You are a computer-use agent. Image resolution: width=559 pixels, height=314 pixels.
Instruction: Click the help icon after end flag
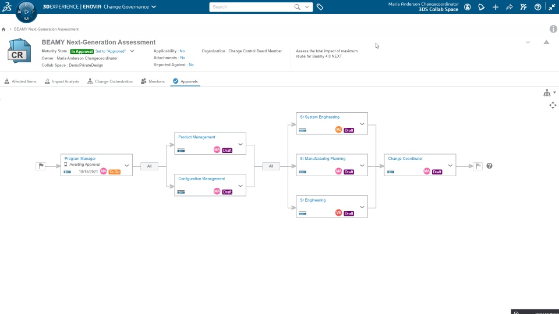tap(490, 166)
